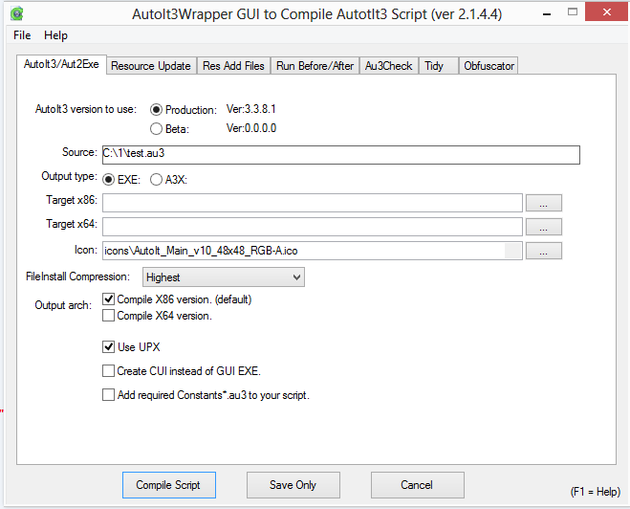The height and width of the screenshot is (509, 630).
Task: Disable the Use UPX checkbox
Action: point(109,347)
